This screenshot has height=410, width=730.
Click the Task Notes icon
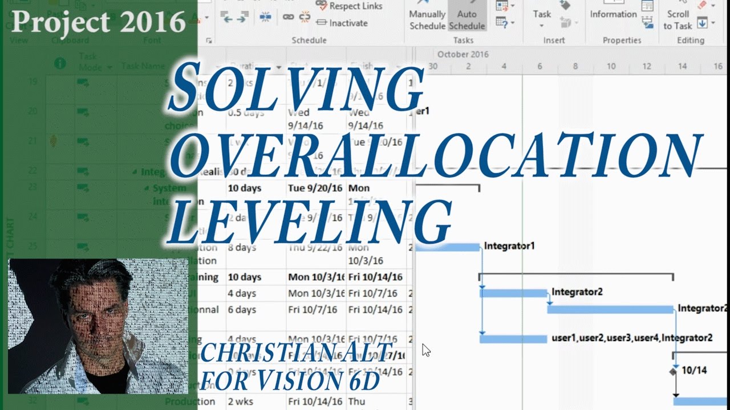[647, 6]
